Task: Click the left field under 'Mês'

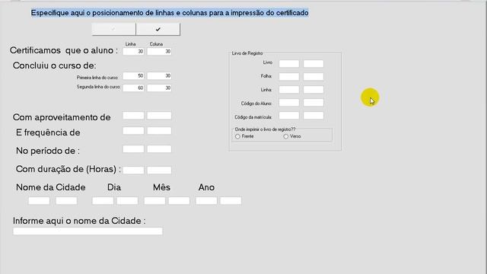Action: [154, 201]
